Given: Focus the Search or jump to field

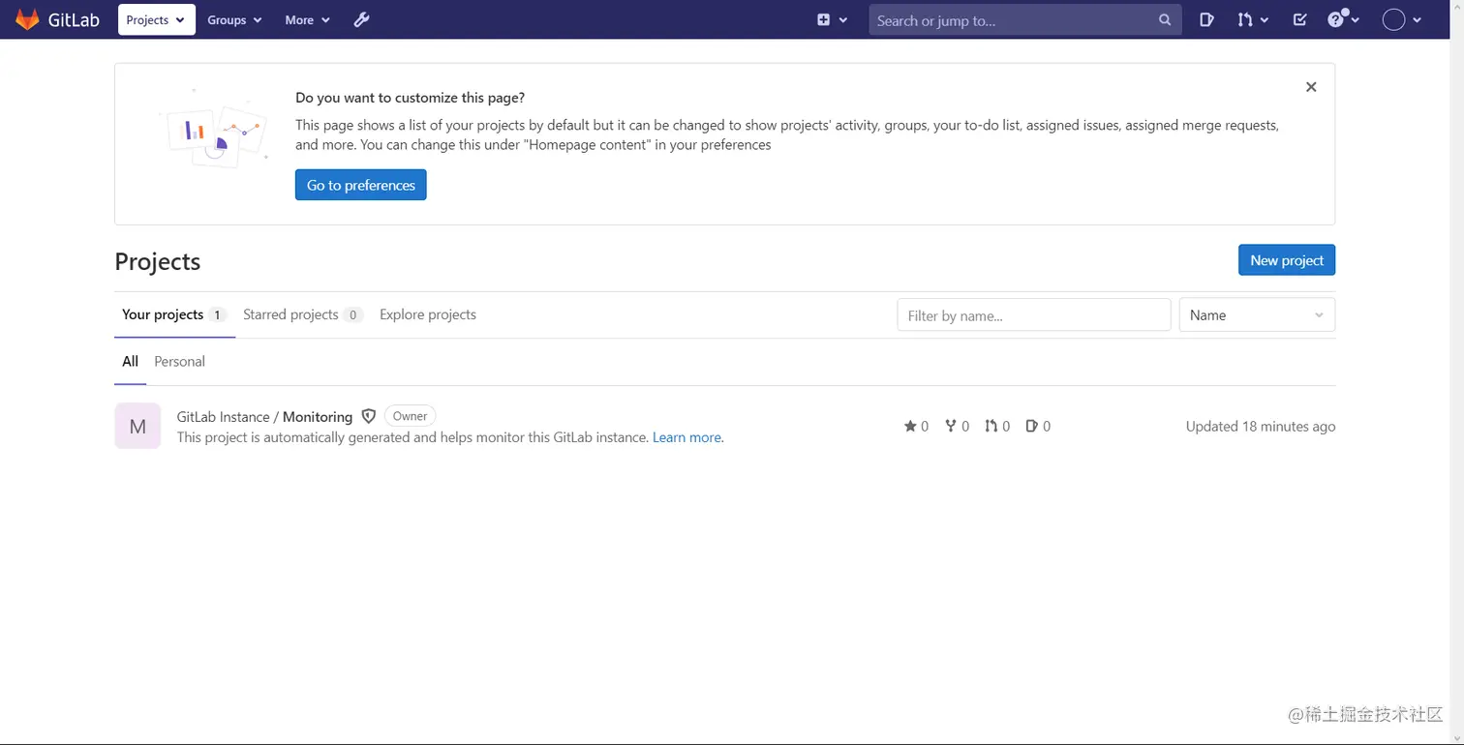Looking at the screenshot, I should click(x=1014, y=19).
